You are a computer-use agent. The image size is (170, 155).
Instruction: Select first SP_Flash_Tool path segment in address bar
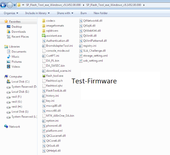pos(53,5)
